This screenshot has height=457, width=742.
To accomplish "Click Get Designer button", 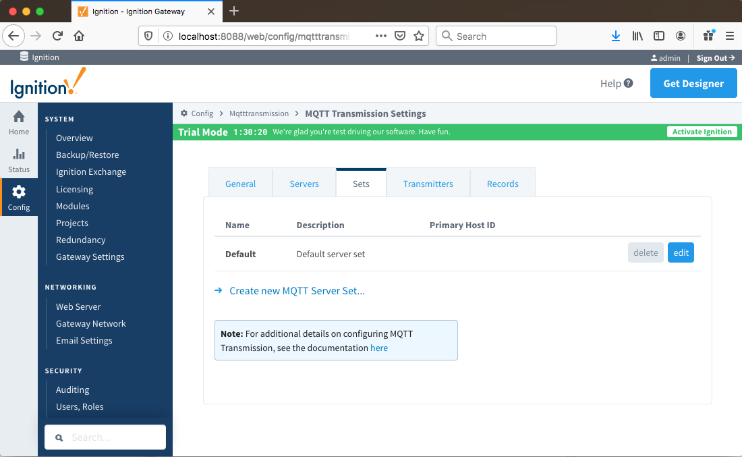I will (693, 83).
